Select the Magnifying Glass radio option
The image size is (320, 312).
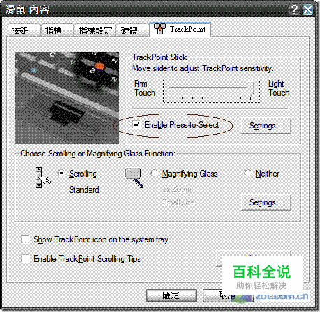[x=154, y=173]
